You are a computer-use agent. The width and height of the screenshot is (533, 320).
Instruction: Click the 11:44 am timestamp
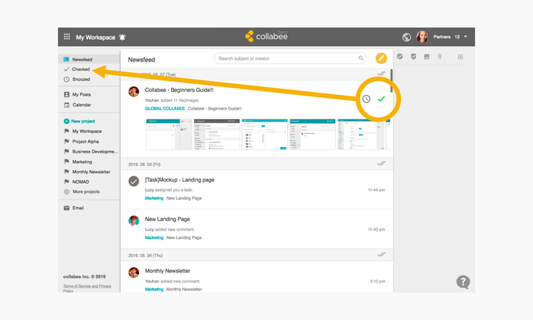[376, 190]
